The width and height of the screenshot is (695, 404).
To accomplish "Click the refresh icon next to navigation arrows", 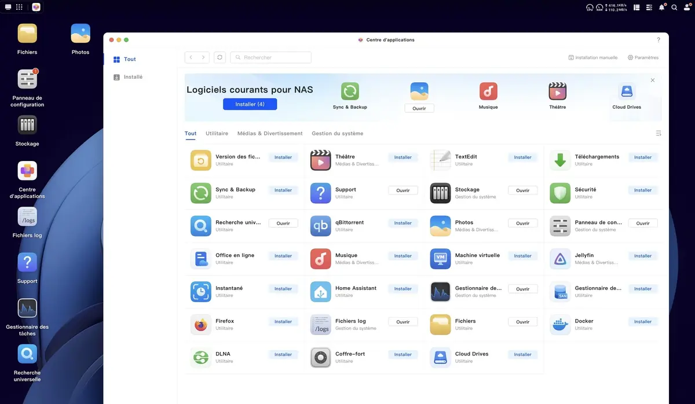I will coord(219,57).
